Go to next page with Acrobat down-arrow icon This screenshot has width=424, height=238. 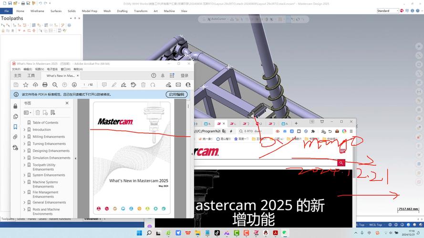click(74, 85)
